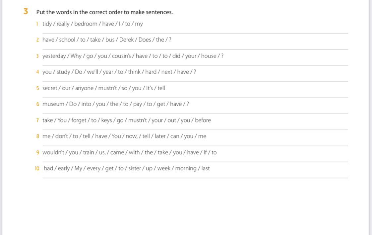The width and height of the screenshot is (372, 235).
Task: Click the answer line under sentence 5
Action: (x=195, y=98)
